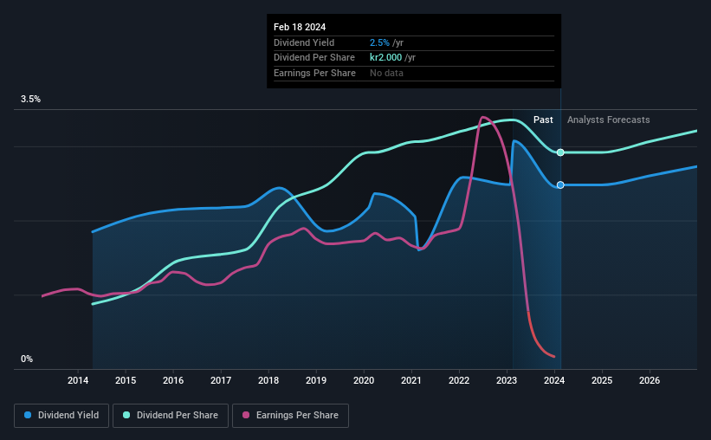Click the 0% y-axis label
This screenshot has height=440, width=711.
(x=27, y=359)
